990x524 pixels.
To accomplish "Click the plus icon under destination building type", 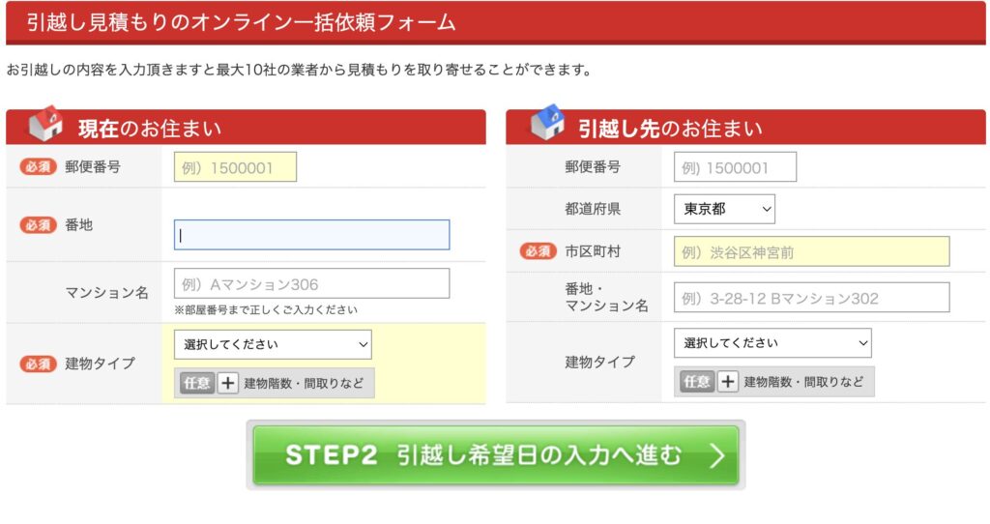I will (727, 381).
